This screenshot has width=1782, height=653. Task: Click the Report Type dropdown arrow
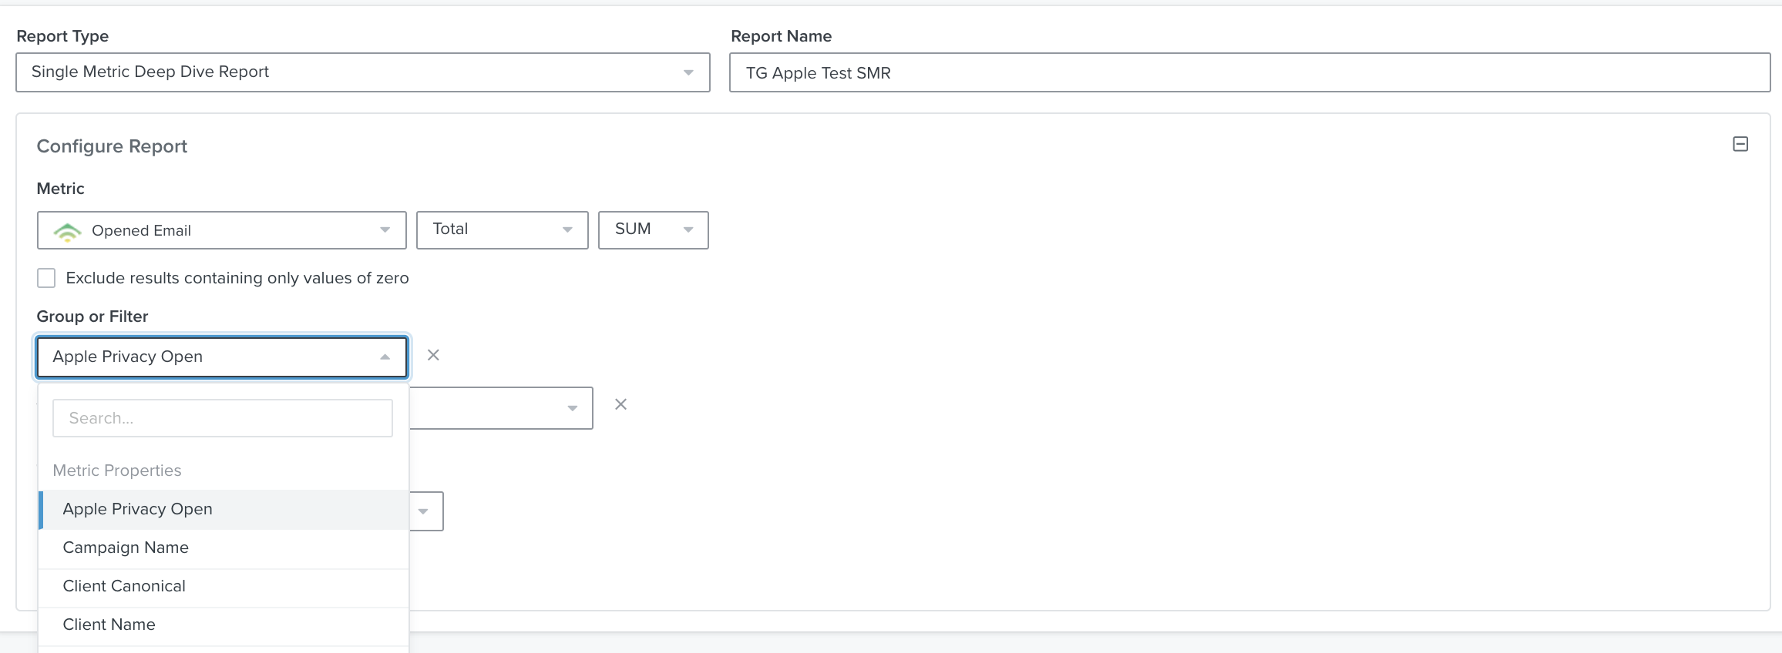[688, 72]
